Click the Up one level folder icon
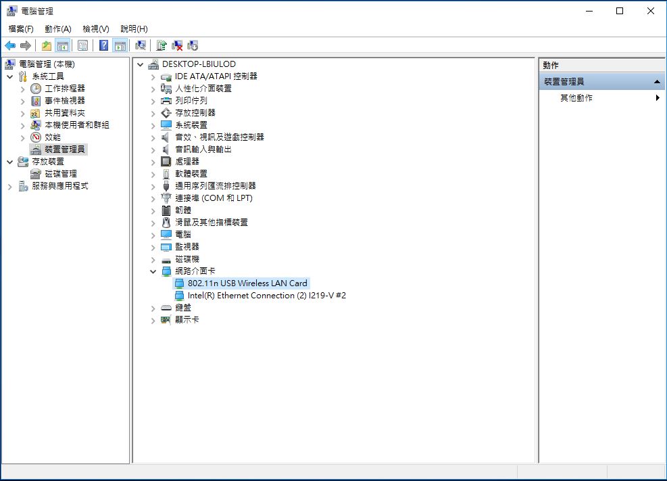 click(47, 45)
